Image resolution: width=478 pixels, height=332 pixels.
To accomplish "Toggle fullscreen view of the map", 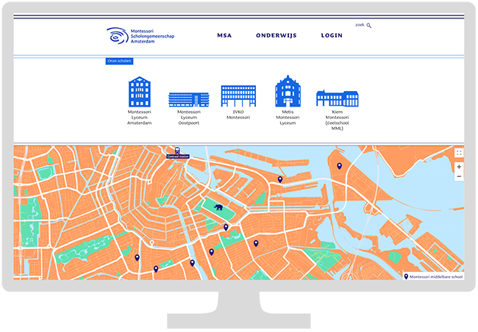I will point(459,153).
